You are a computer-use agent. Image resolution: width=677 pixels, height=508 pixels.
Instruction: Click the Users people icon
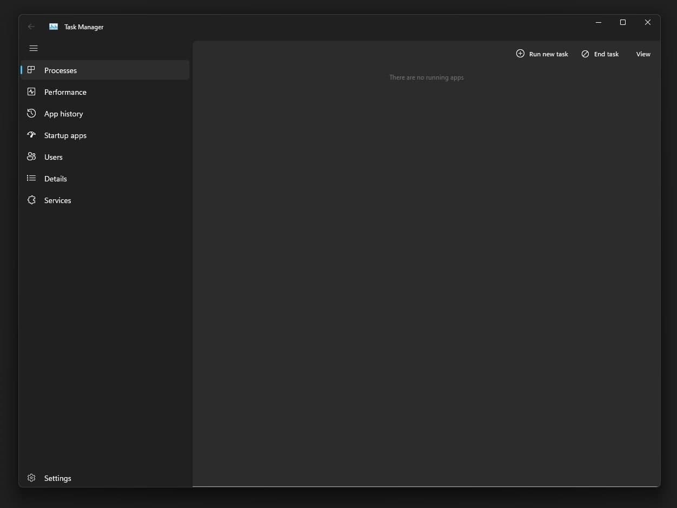(x=31, y=157)
